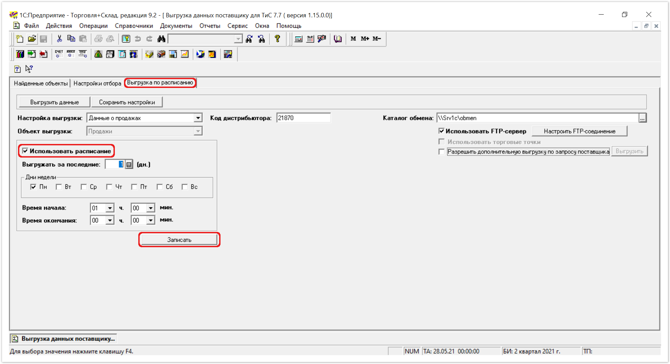Click 'Настроить FTP-соединение' button
Screen dimensions: 670x364
point(579,131)
